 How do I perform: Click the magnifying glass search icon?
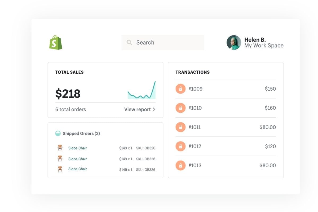coord(129,42)
